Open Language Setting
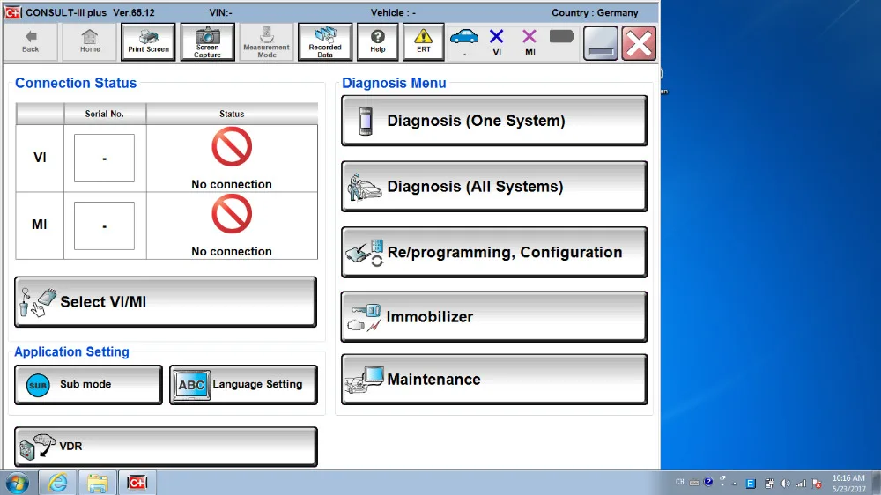 (x=243, y=384)
